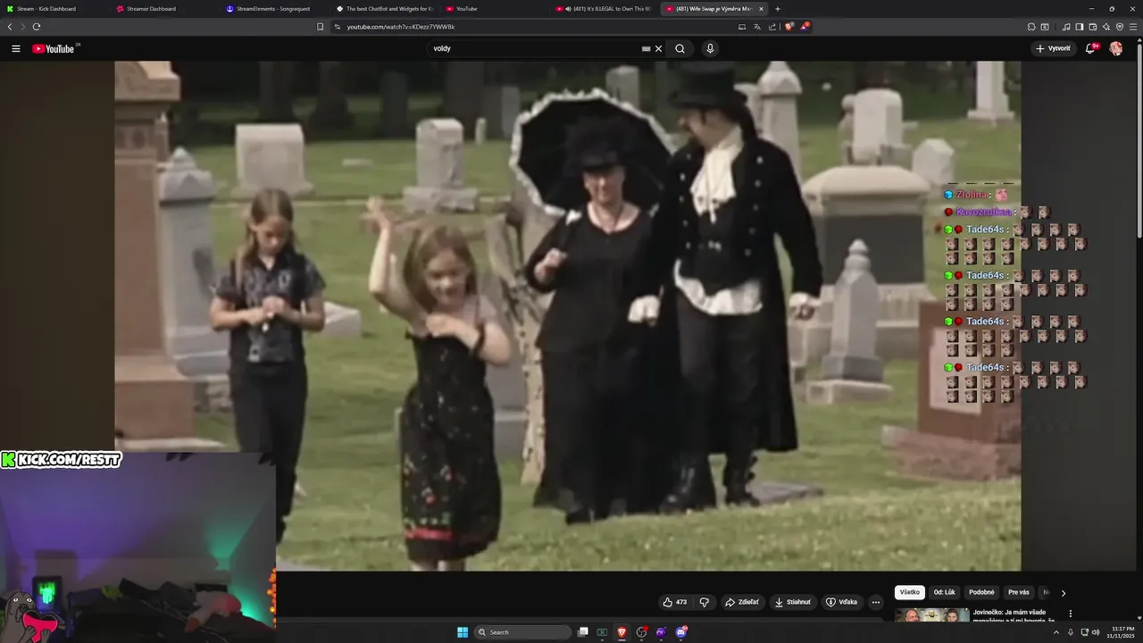Select the Všetko filter chip
This screenshot has width=1143, height=643.
coord(909,592)
